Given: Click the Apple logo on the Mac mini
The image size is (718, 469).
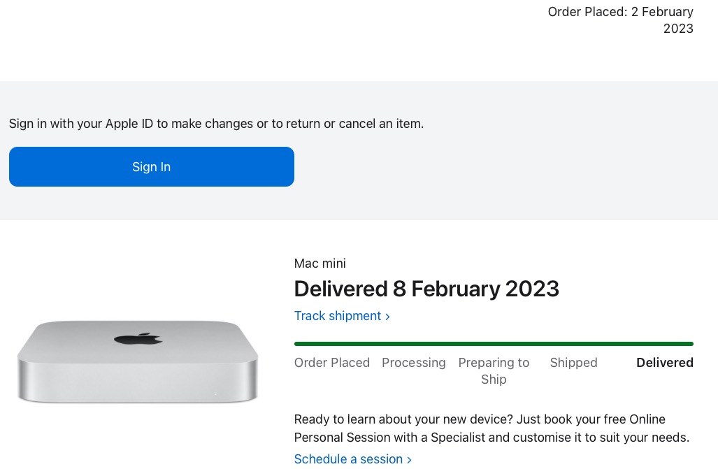Looking at the screenshot, I should [x=138, y=338].
